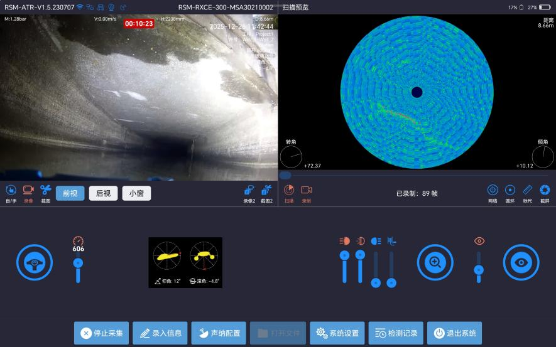Toggle the 圆环 ring overlay
This screenshot has height=347, width=556.
[x=510, y=190]
